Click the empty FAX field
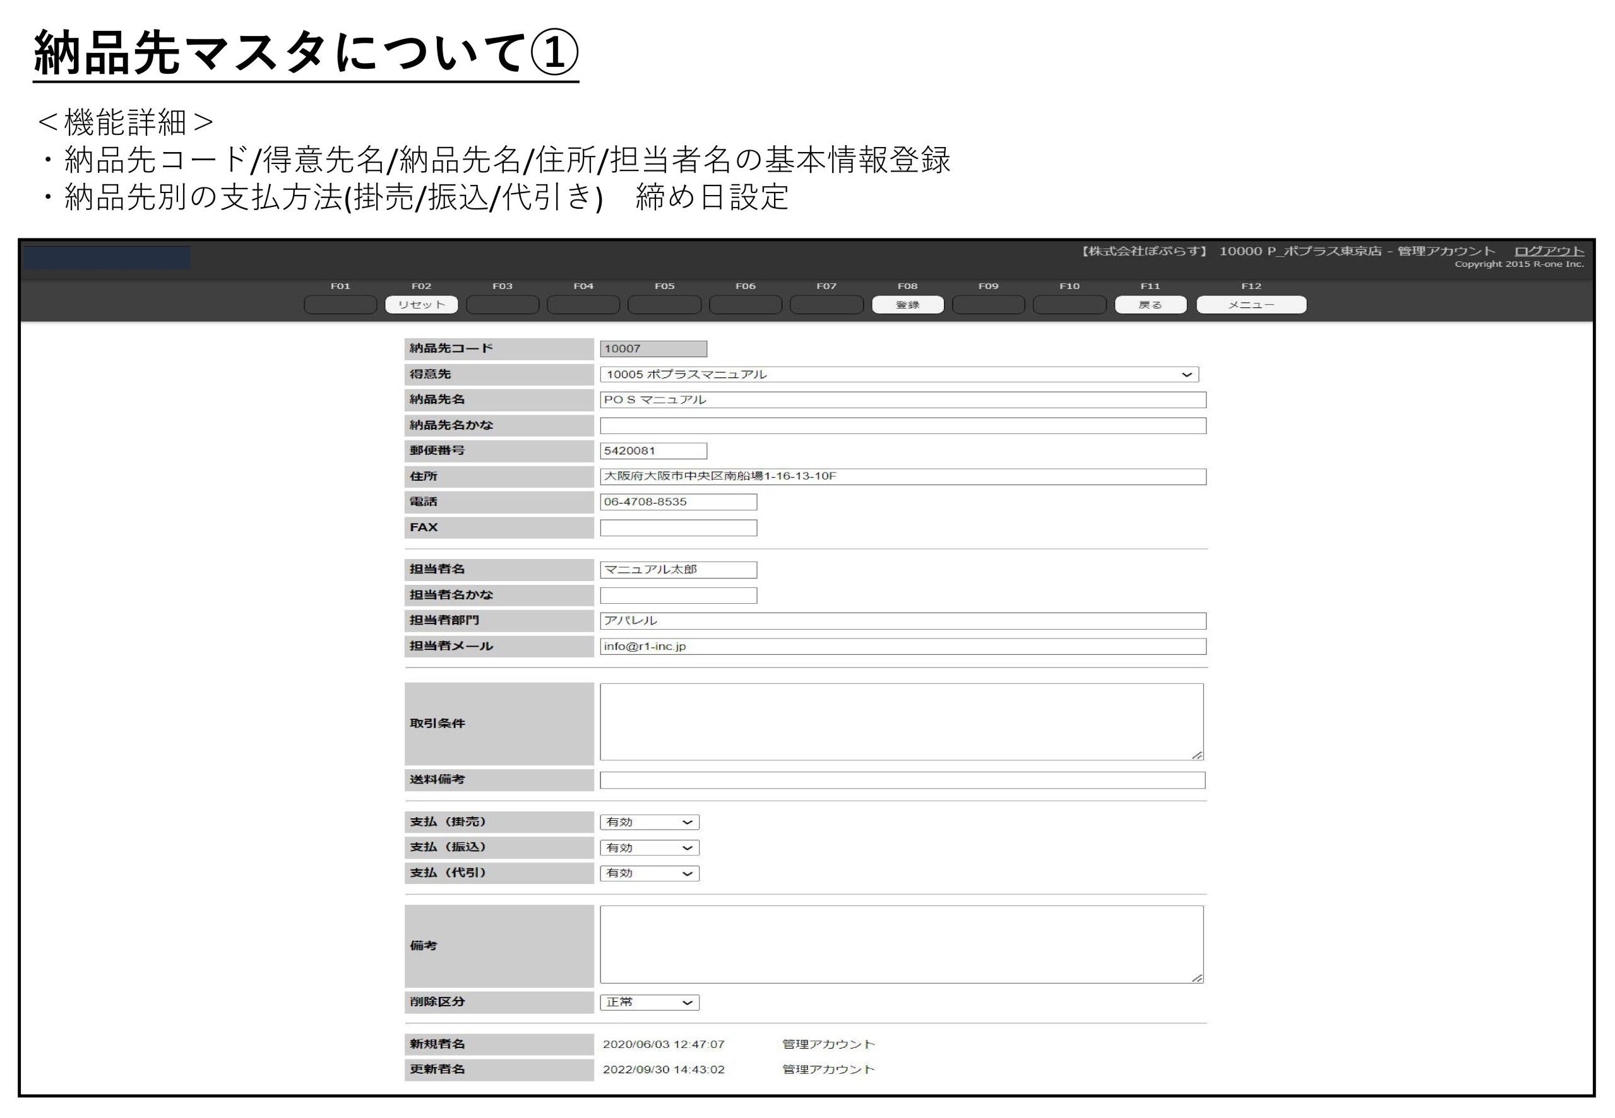Image resolution: width=1615 pixels, height=1118 pixels. coord(678,527)
